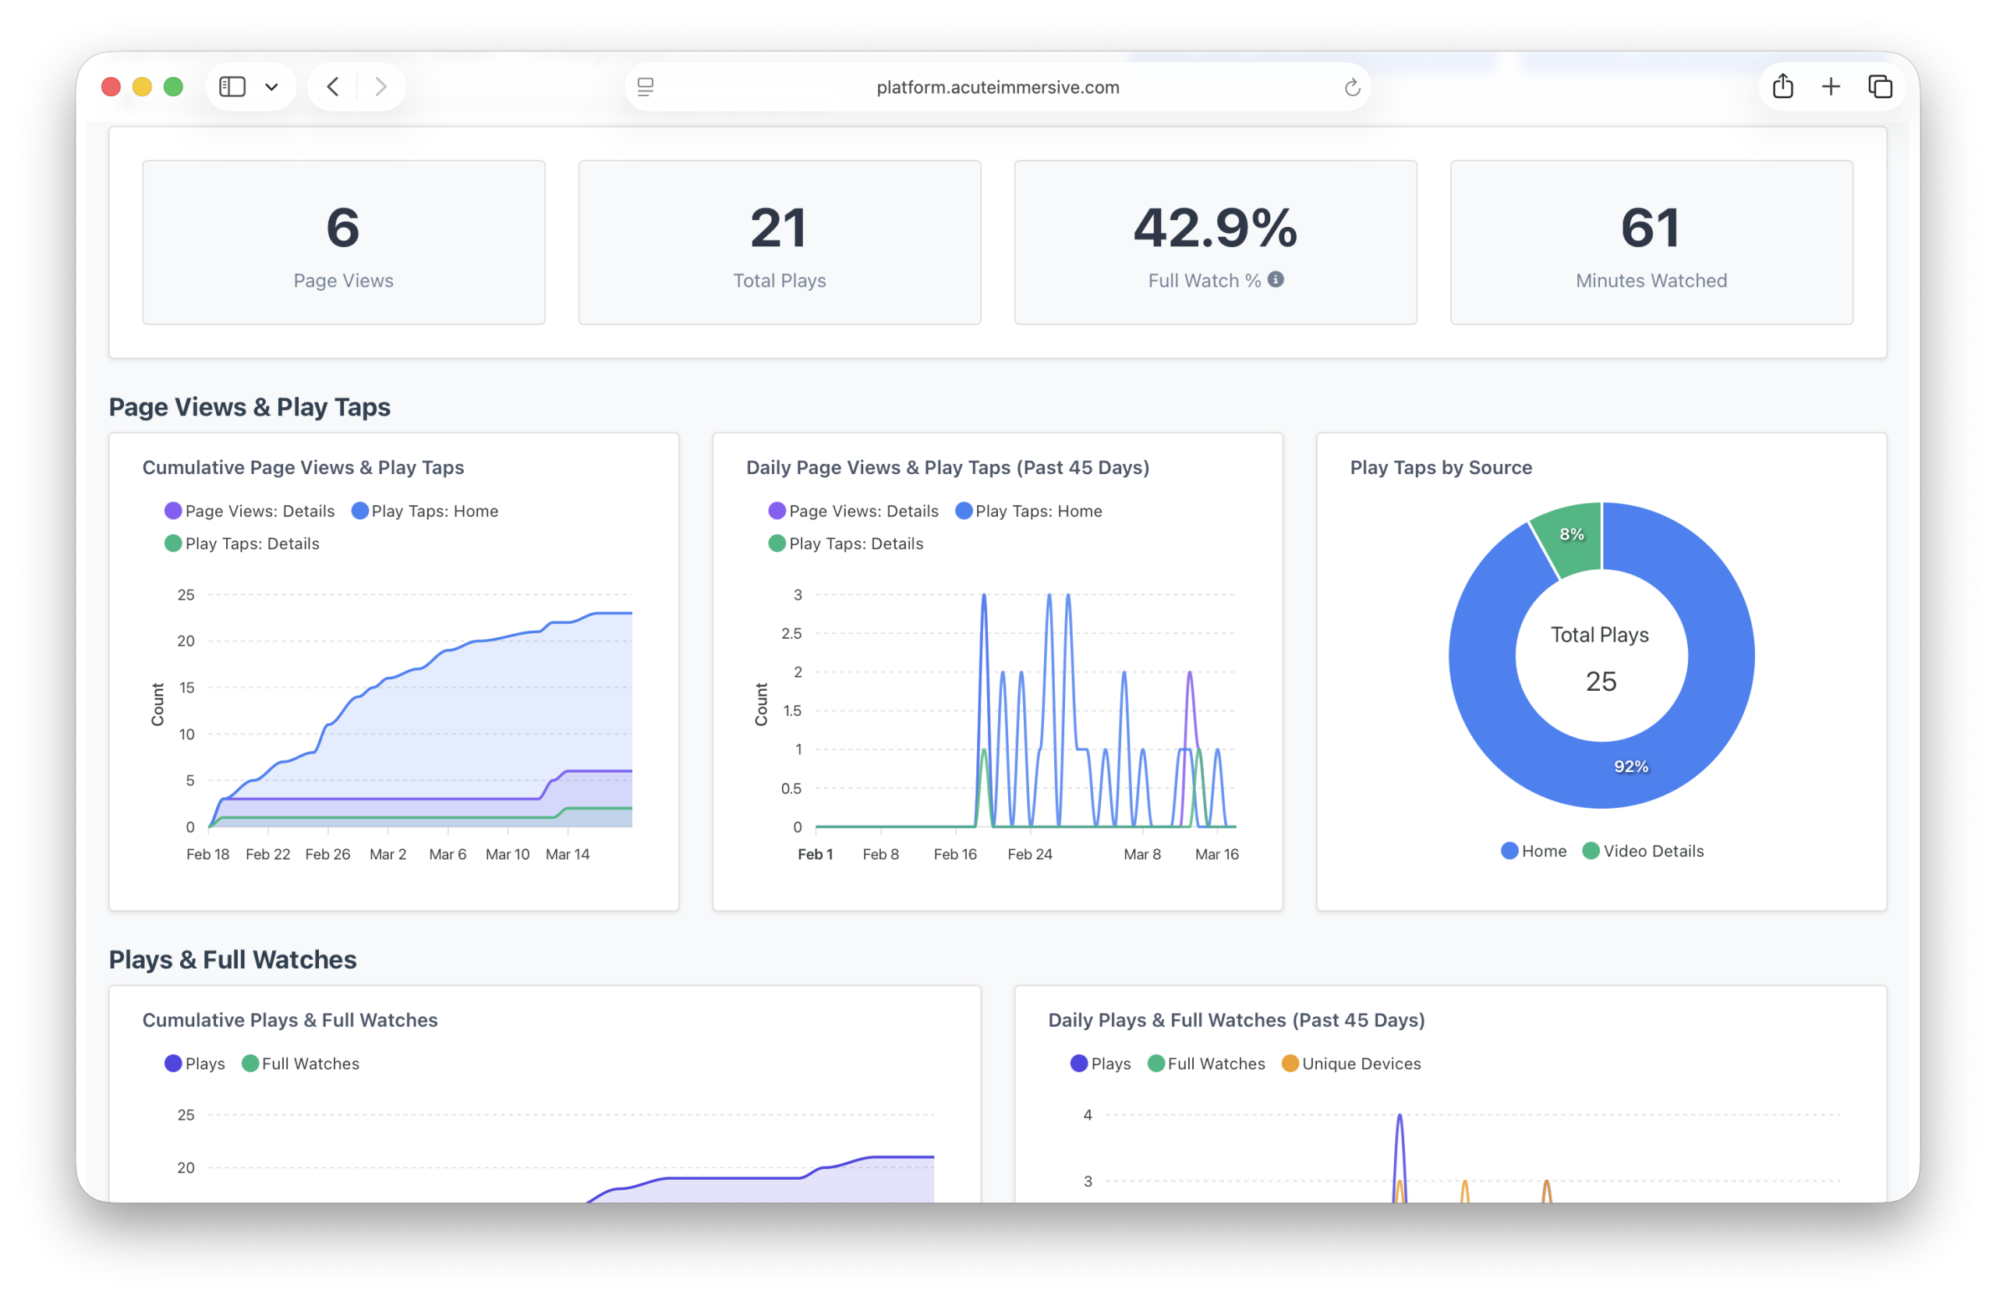Show tab overview icon
This screenshot has height=1303, width=1996.
click(1879, 87)
